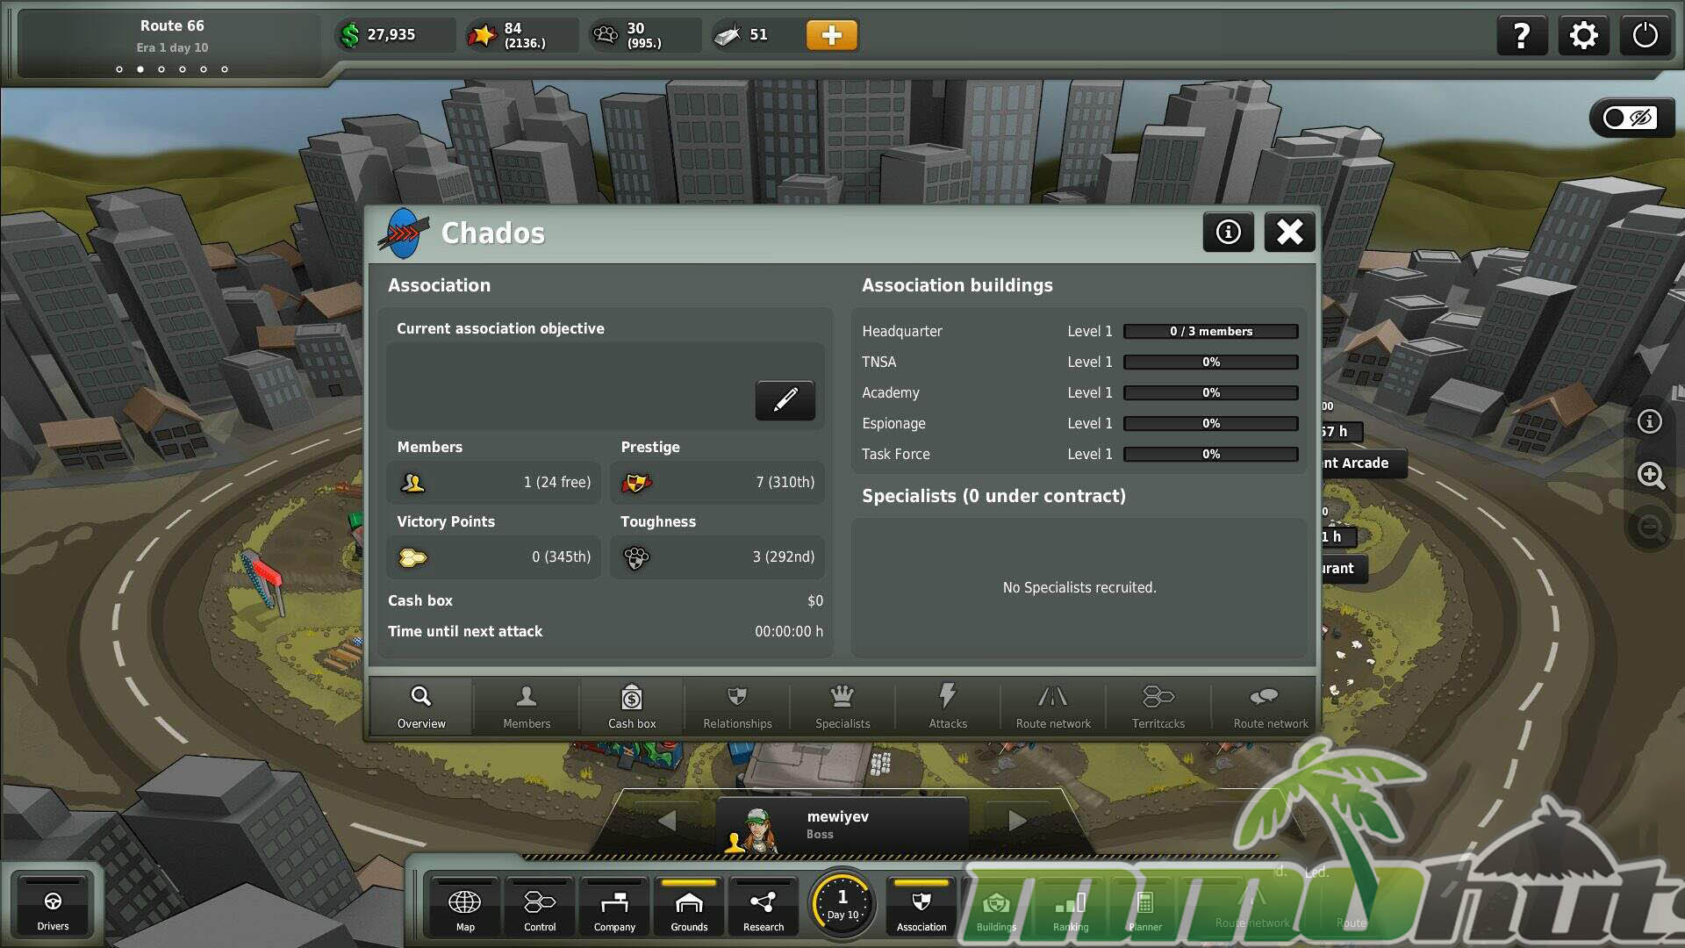Switch to the Members tab

point(527,706)
